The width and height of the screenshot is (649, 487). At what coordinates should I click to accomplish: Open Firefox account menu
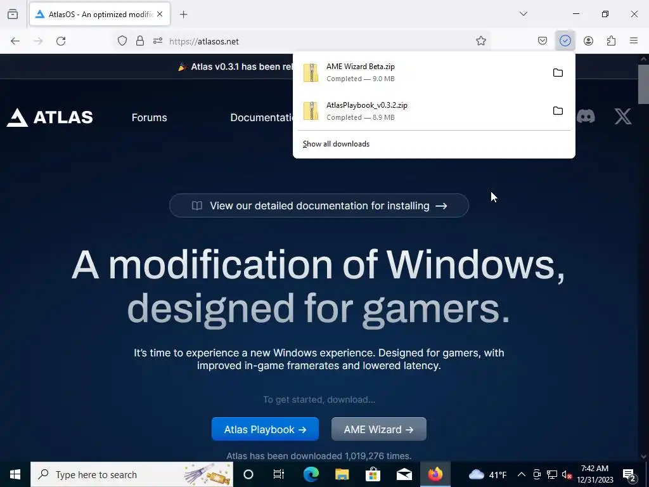[588, 41]
